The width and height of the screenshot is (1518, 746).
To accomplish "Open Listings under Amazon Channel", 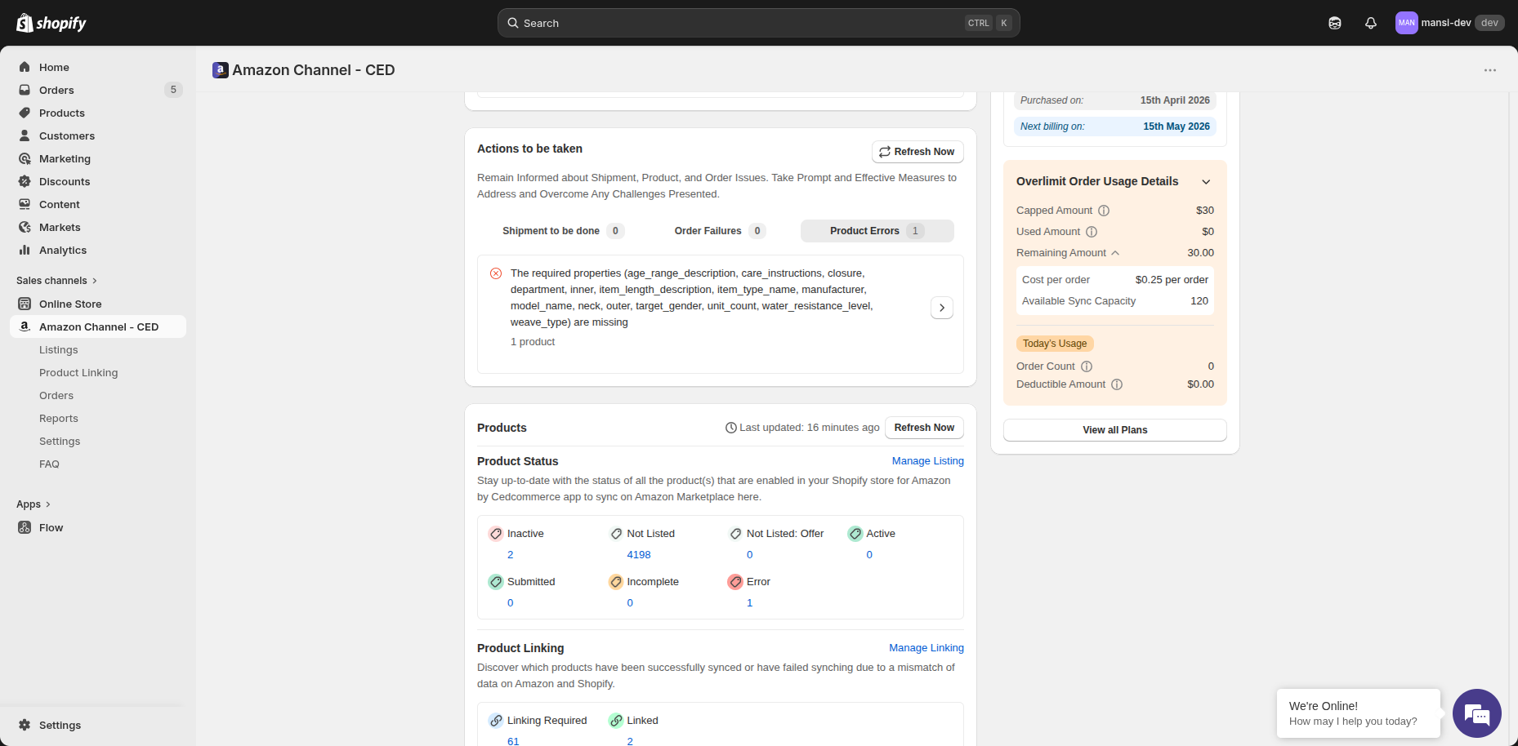I will pyautogui.click(x=59, y=349).
